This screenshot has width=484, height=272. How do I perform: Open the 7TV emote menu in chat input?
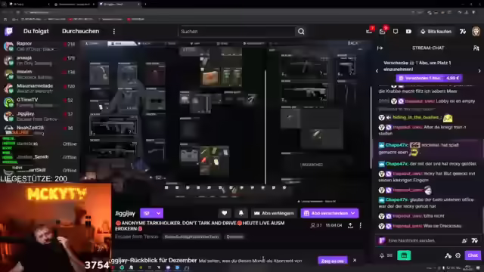coord(475,240)
